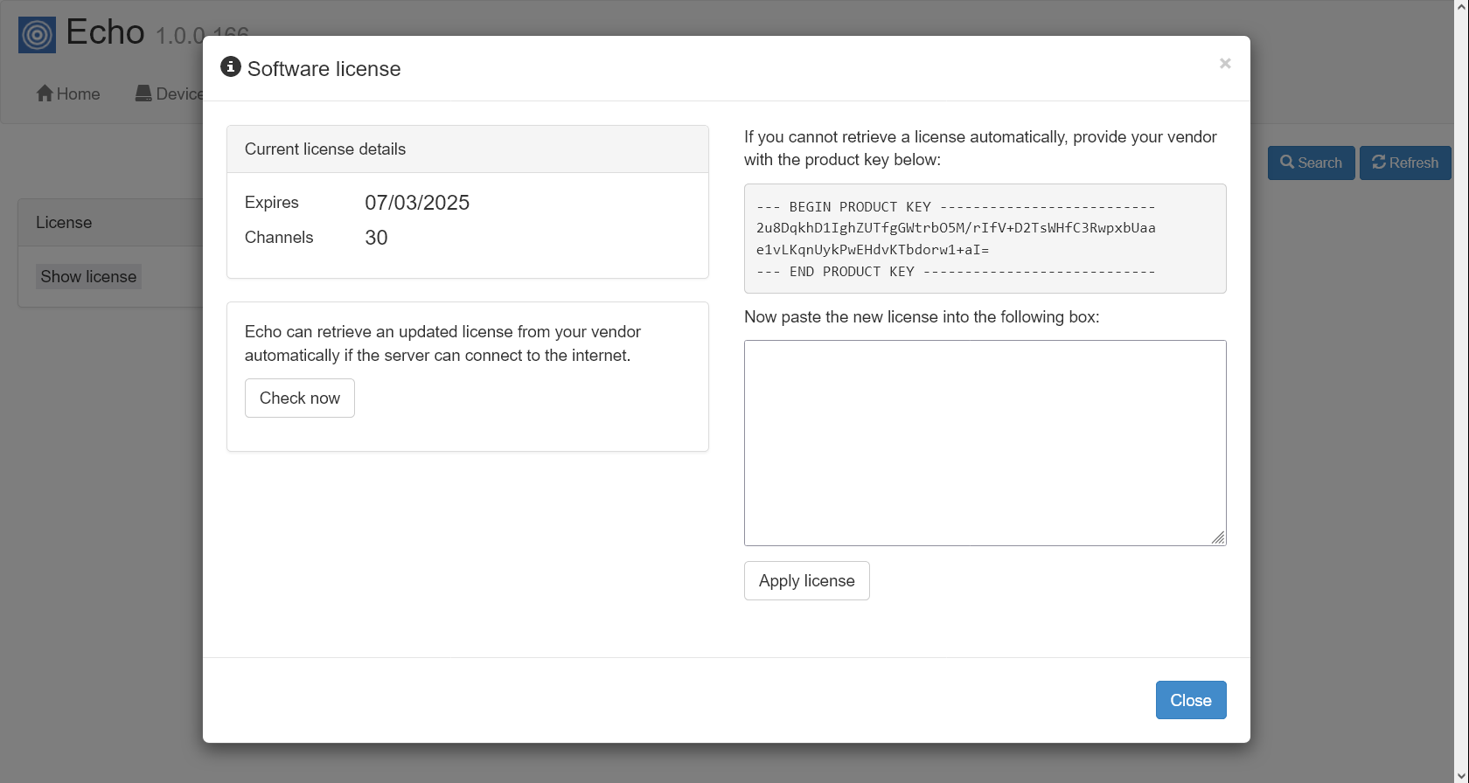Click the expiry date 07/03/2025
1469x783 pixels.
click(x=417, y=203)
